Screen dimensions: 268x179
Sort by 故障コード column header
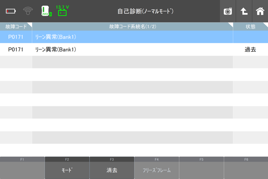16,26
